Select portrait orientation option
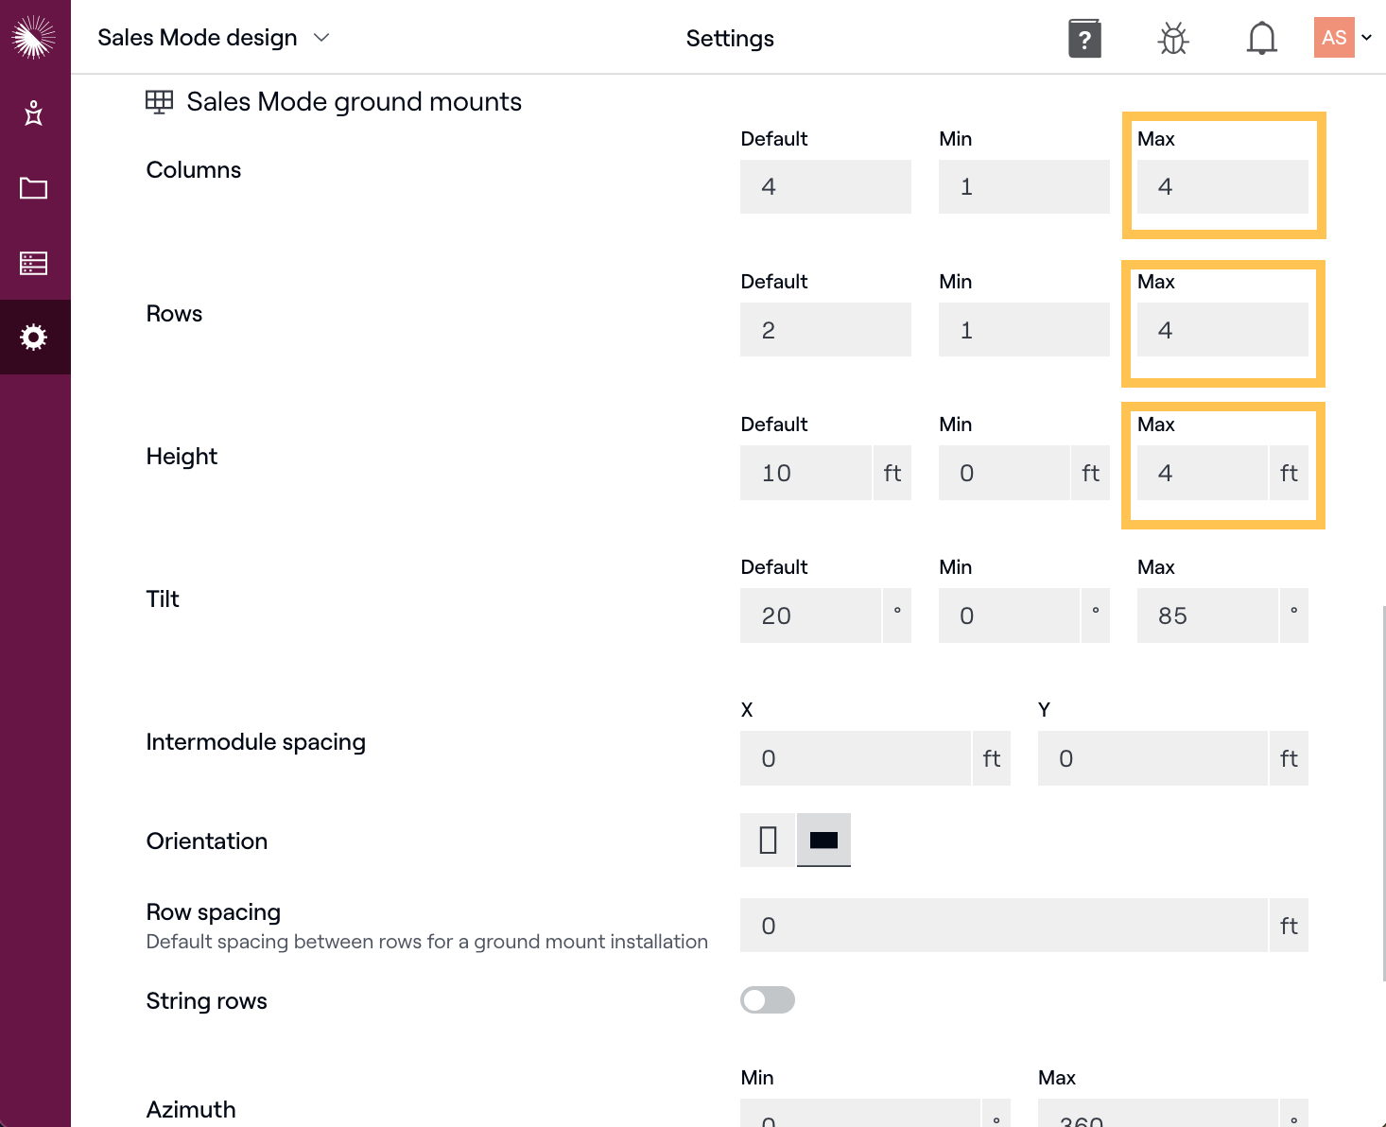This screenshot has width=1386, height=1127. pyautogui.click(x=768, y=840)
